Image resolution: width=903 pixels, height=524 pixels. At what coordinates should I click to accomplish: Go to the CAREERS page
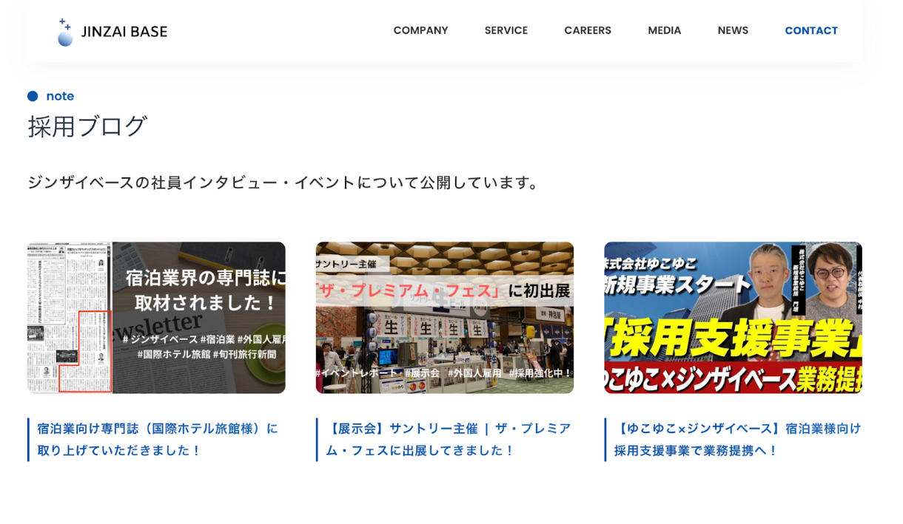588,30
